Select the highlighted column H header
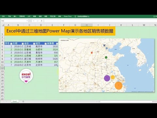This screenshot has width=157, height=118. [x=87, y=25]
